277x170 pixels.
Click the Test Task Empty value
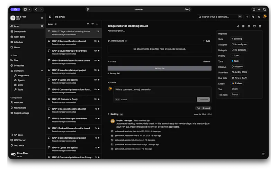click(x=235, y=95)
